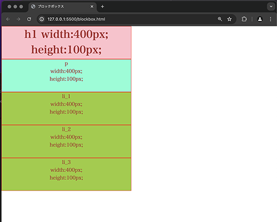This screenshot has height=222, width=277.
Task: Open the Chrome profile avatar
Action: [260, 19]
